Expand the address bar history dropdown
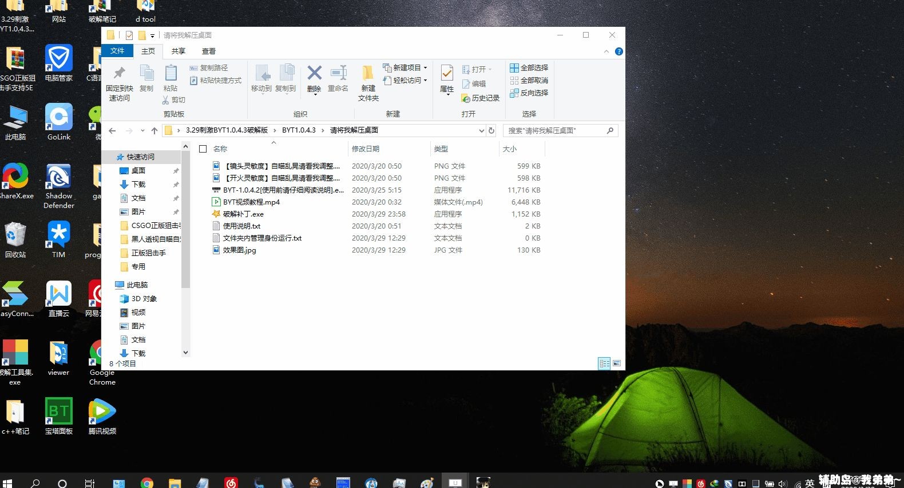This screenshot has height=488, width=904. [x=481, y=130]
